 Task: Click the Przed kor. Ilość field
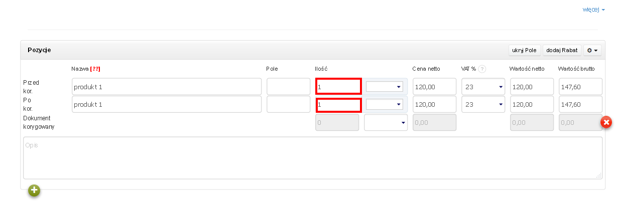click(338, 86)
